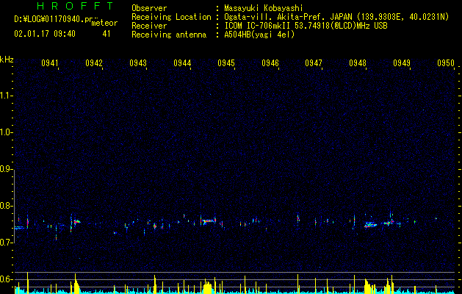Click the 'Receiving Location' field label
Viewport: 462px width, 294px height.
(171, 17)
